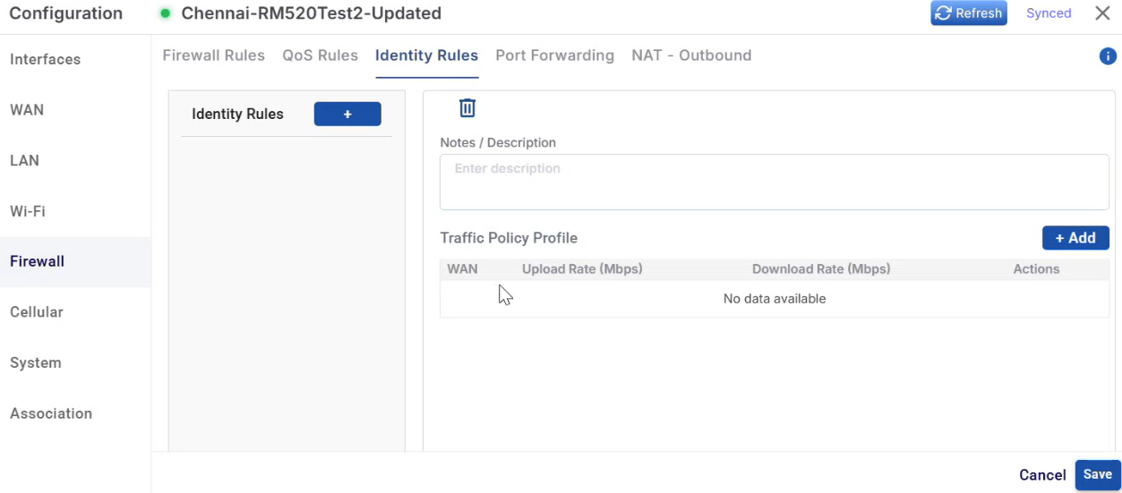Switch to the Firewall Rules tab
This screenshot has height=493, width=1122.
pos(213,55)
